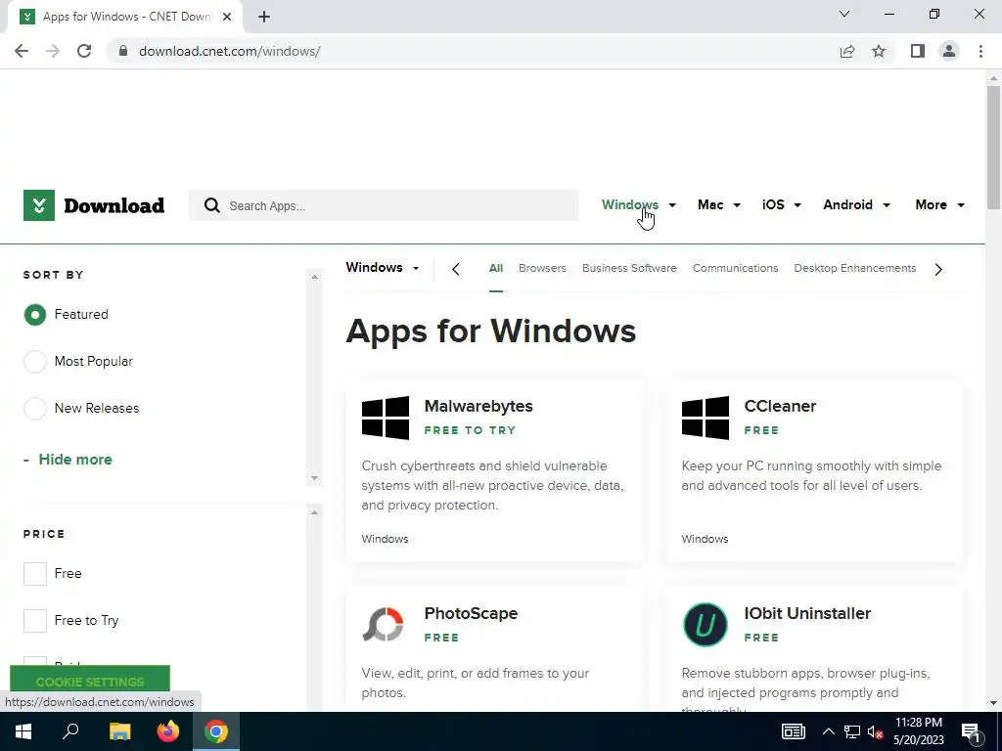The width and height of the screenshot is (1002, 751).
Task: Click the search magnifier icon in search bar
Action: 212,205
